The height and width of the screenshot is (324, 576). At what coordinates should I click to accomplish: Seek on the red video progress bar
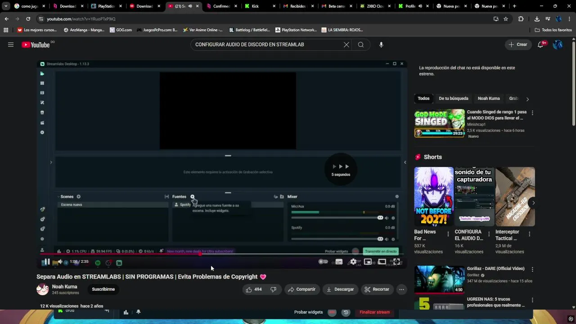click(x=222, y=254)
